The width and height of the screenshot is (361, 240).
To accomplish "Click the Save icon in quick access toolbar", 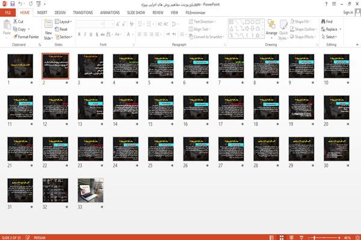I will (x=13, y=4).
